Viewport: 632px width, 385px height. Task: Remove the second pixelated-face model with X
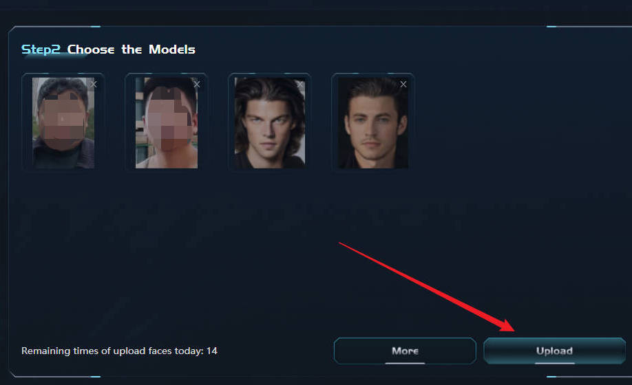click(x=197, y=84)
